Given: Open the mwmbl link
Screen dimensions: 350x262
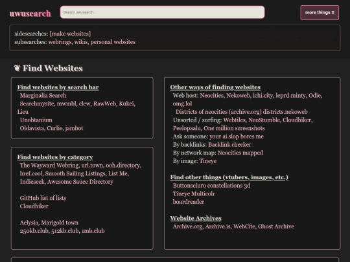Looking at the screenshot, I should [x=66, y=104].
